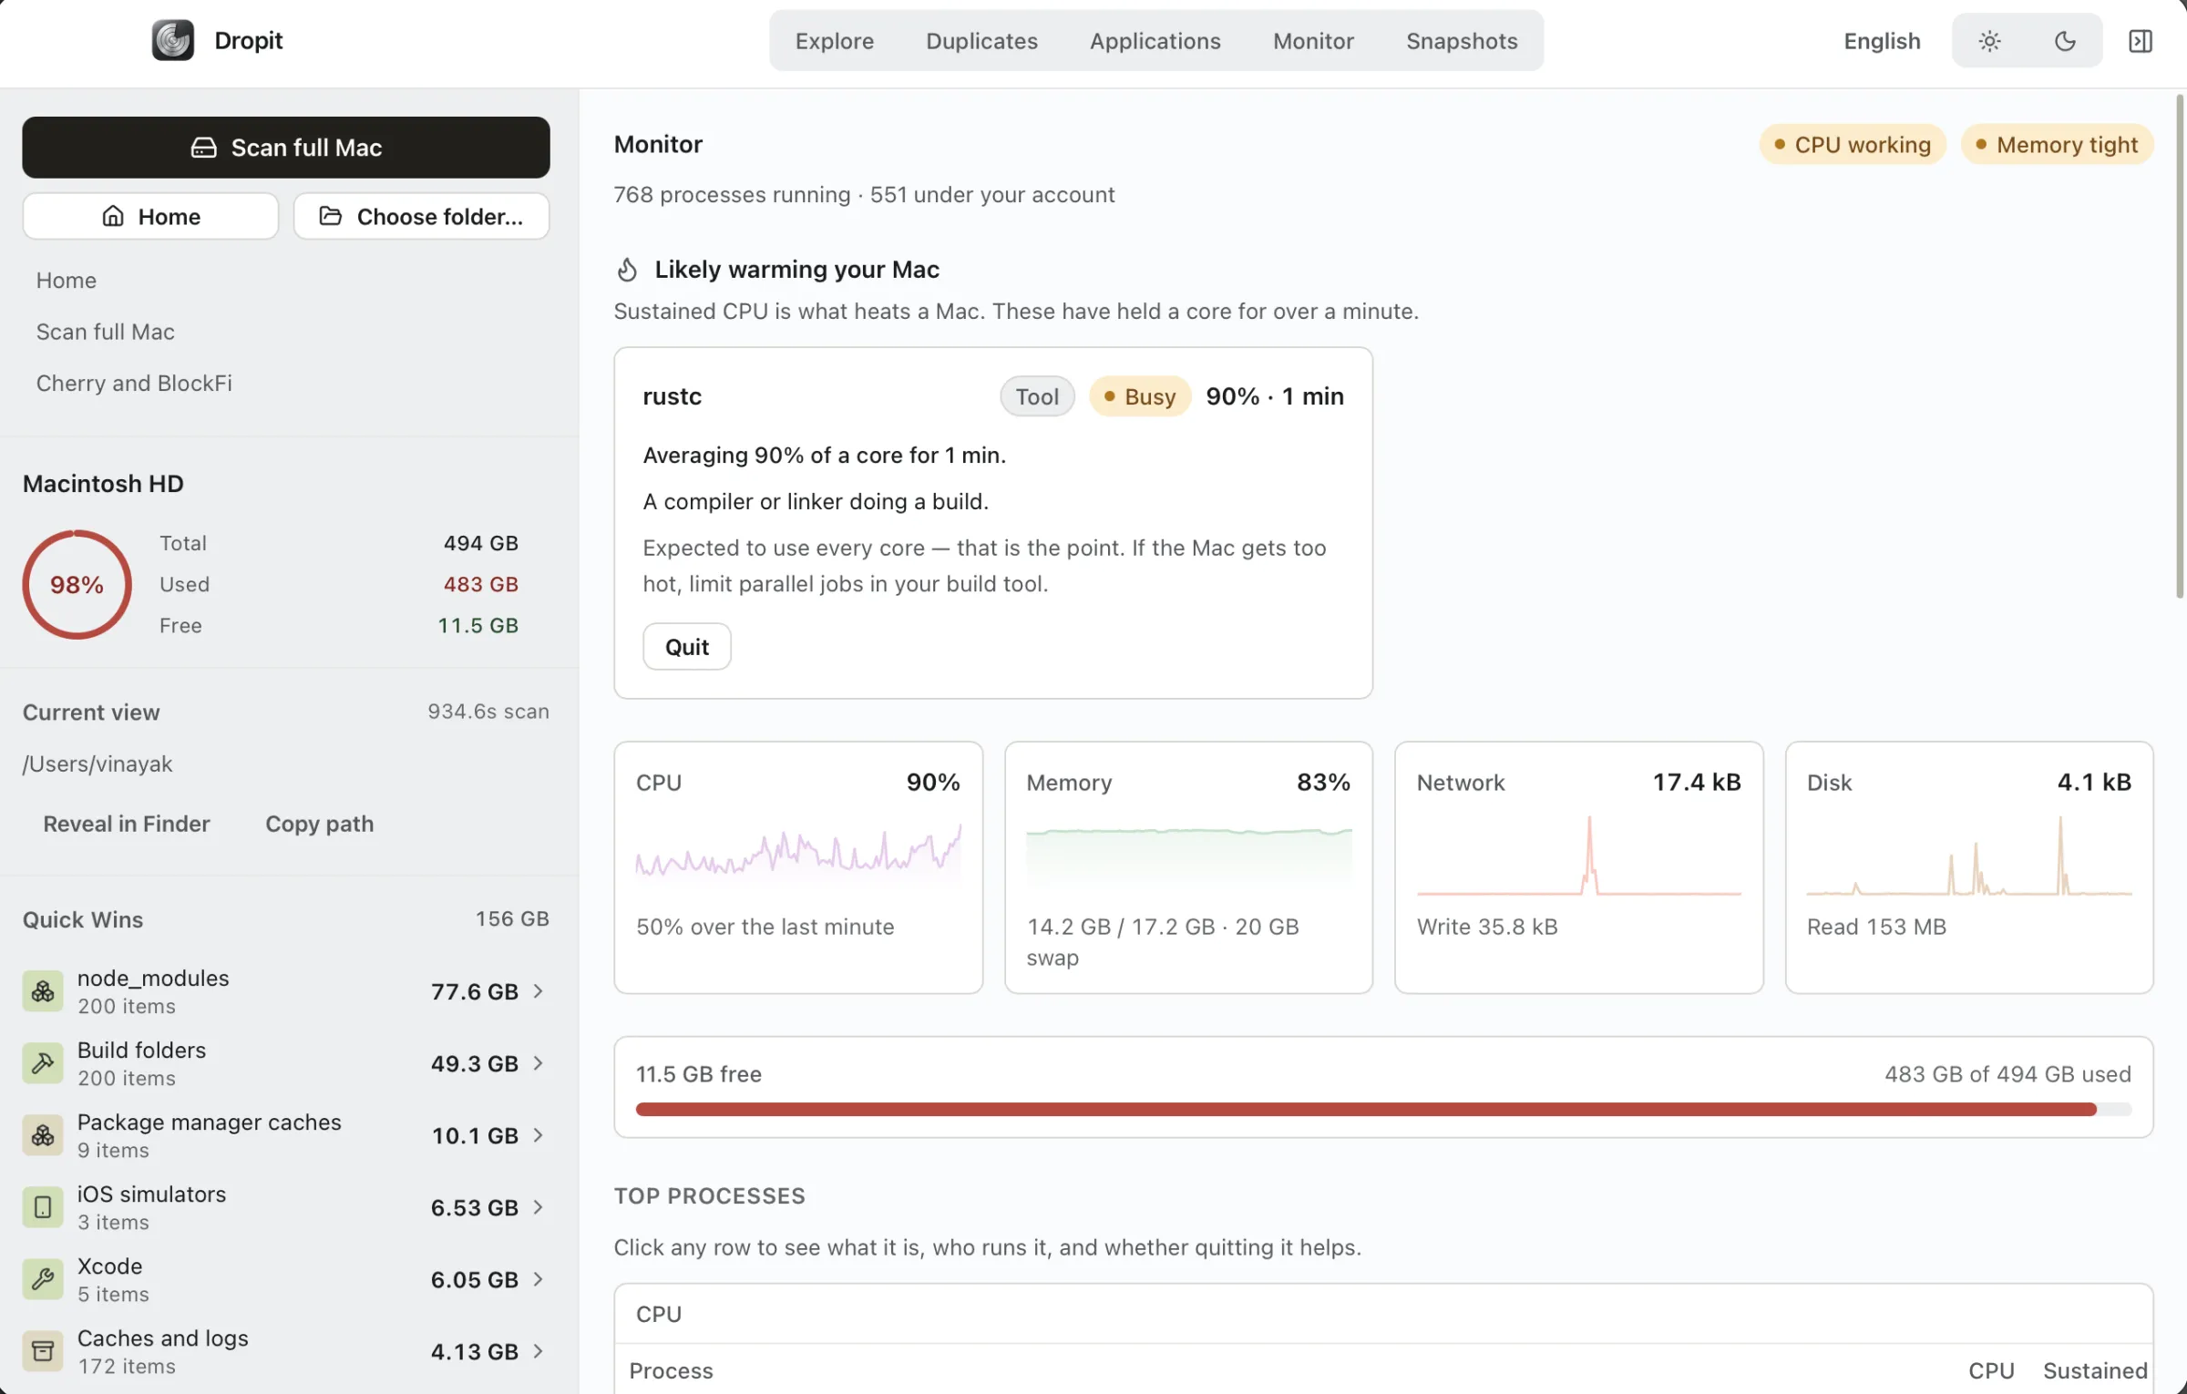Open the Explore tab

click(834, 41)
